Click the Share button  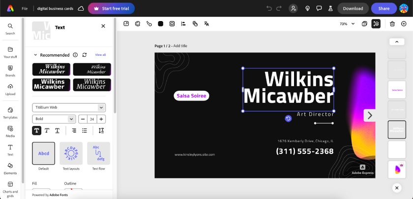pyautogui.click(x=384, y=8)
